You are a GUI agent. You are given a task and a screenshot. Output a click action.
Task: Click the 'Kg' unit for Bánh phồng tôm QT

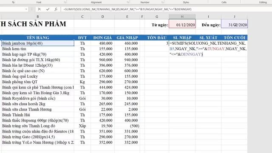82,82
